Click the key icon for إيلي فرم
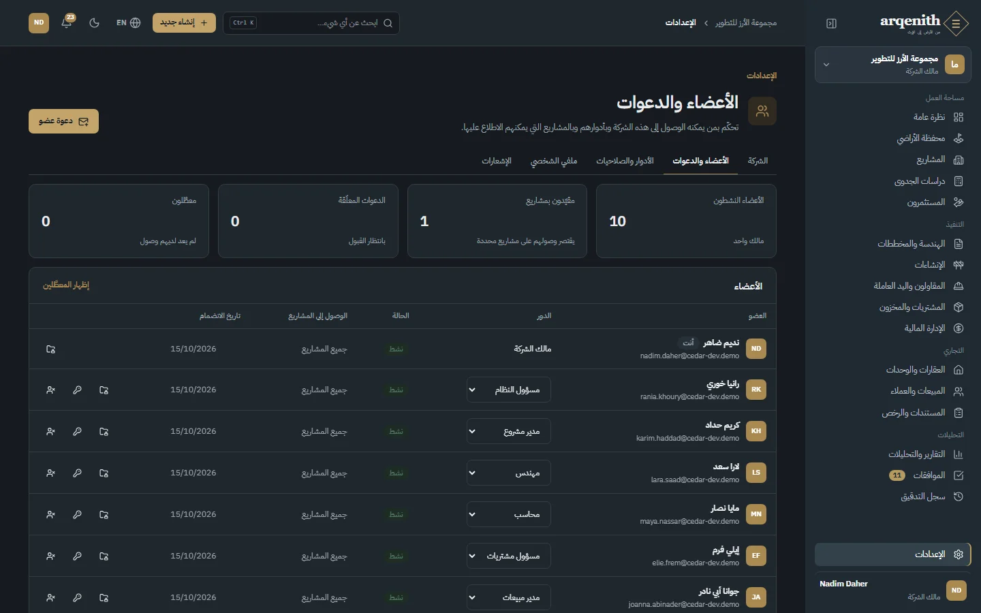The image size is (981, 613). pyautogui.click(x=77, y=556)
